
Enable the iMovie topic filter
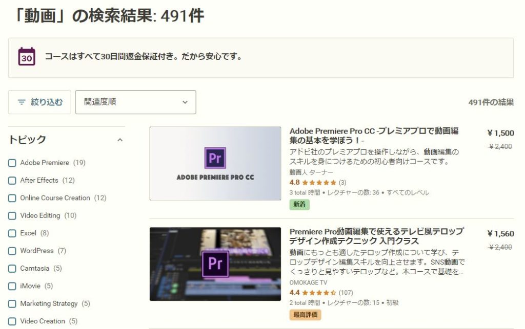click(12, 286)
